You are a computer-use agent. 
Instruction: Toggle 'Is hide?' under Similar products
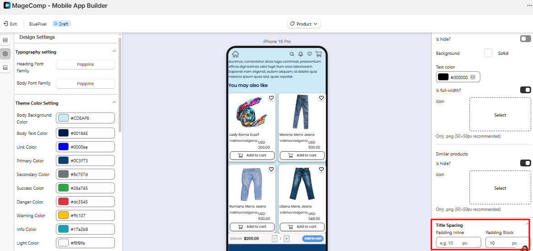coord(525,163)
